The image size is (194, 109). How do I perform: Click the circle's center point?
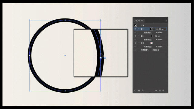(65, 56)
